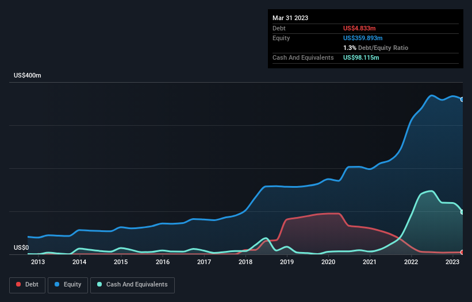Click the US$0 y-axis label

tap(21, 247)
